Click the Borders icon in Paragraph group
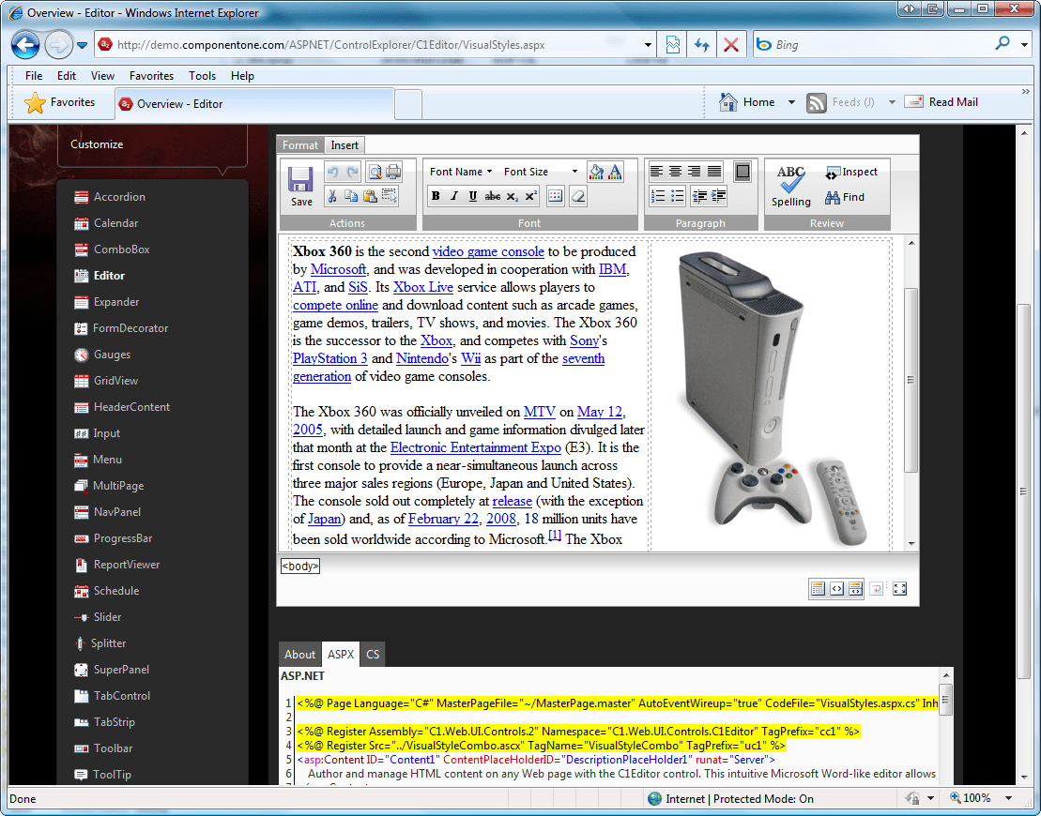 click(x=742, y=172)
